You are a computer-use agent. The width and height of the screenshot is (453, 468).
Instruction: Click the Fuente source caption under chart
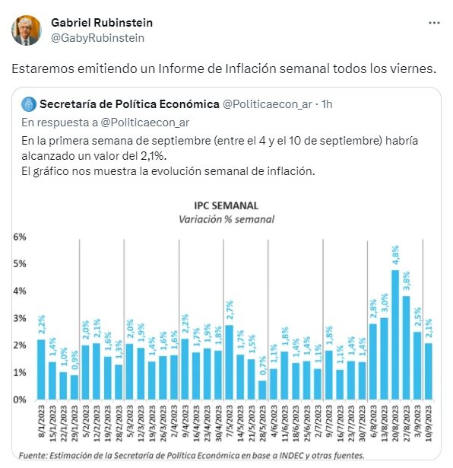[192, 456]
